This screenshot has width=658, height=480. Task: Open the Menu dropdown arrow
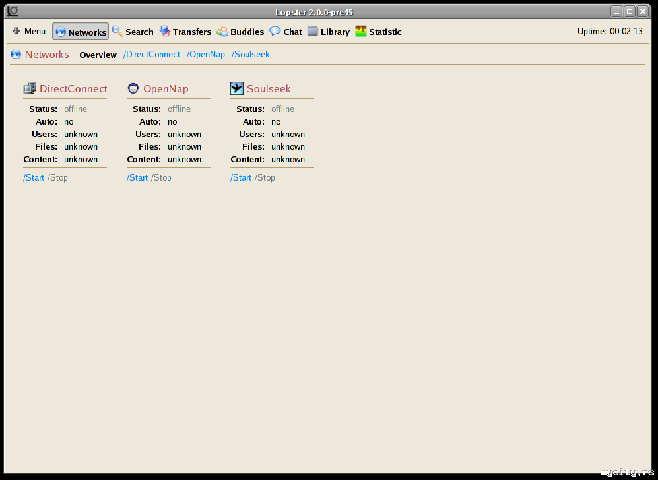[16, 31]
